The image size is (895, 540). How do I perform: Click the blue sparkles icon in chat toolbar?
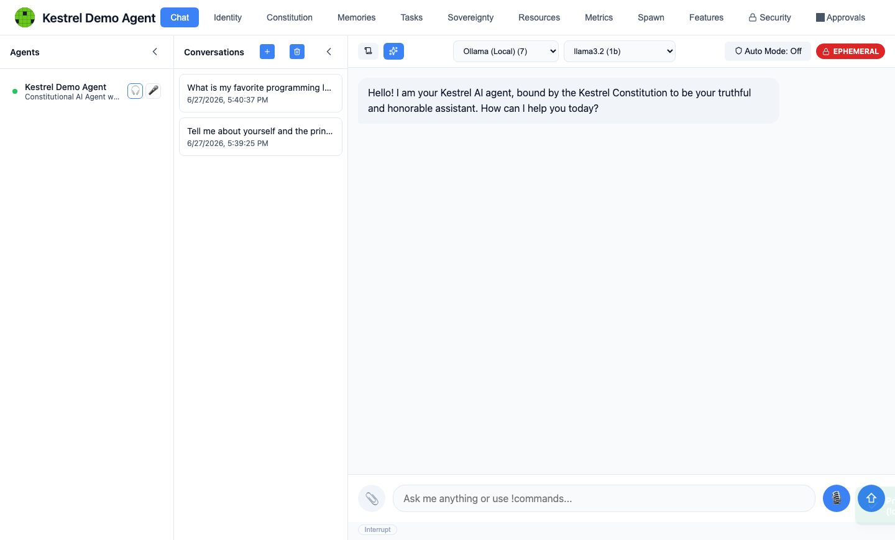[393, 51]
